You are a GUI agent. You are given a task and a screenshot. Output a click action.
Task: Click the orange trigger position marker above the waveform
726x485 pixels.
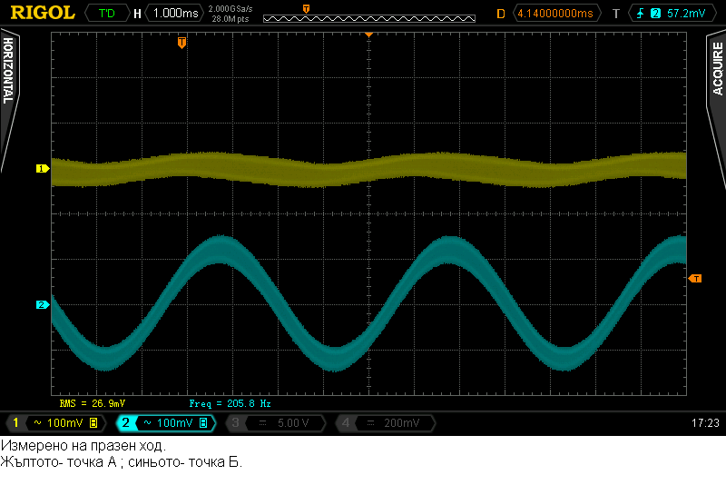(182, 43)
